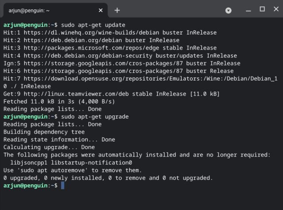Click the Hit:6 googleapis Release line
Viewport: 283px width, 210px height.
tap(119, 71)
